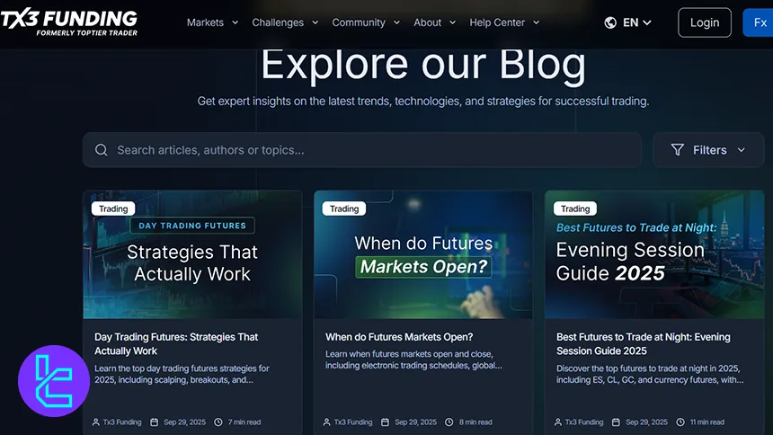Click the funnel filter icon
Image resolution: width=773 pixels, height=435 pixels.
[x=678, y=150]
